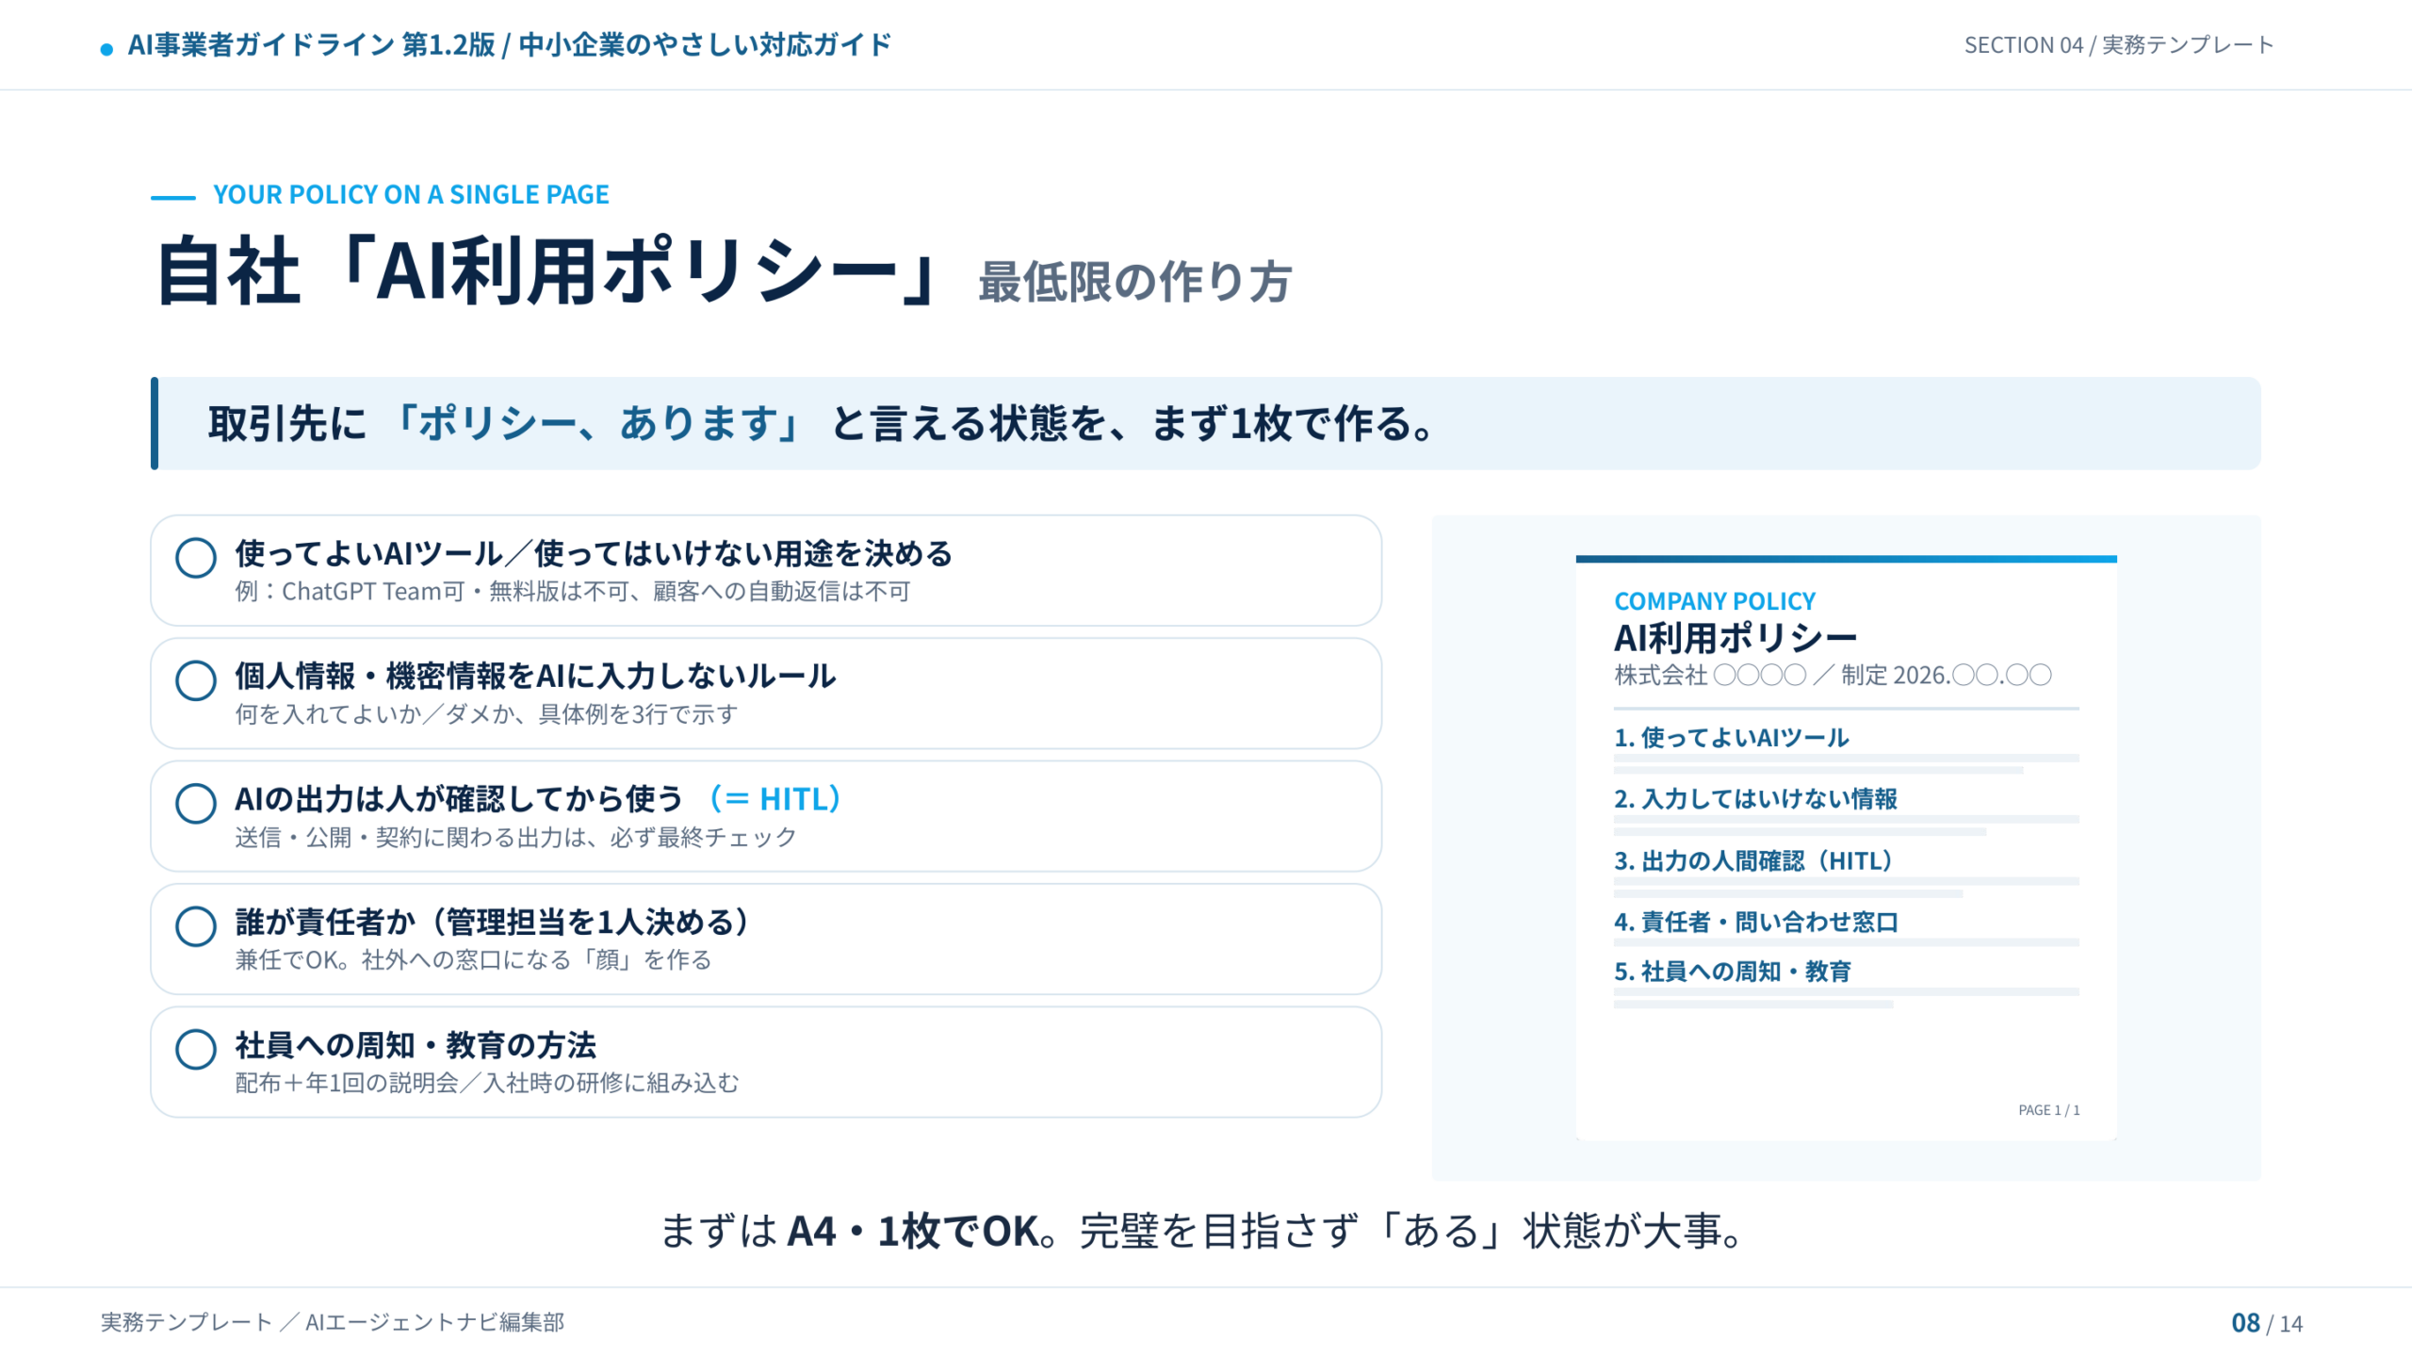Click footer text 実務テンプレート ／ AIエージェントナビ編集部

(333, 1322)
